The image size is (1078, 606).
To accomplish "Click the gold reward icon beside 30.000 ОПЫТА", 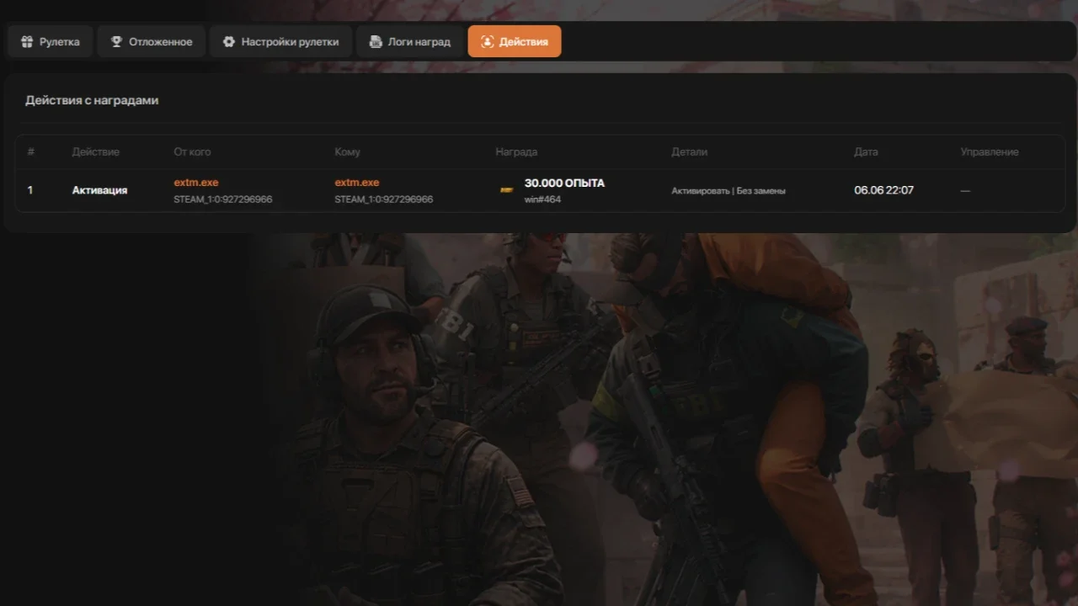I will click(x=507, y=190).
